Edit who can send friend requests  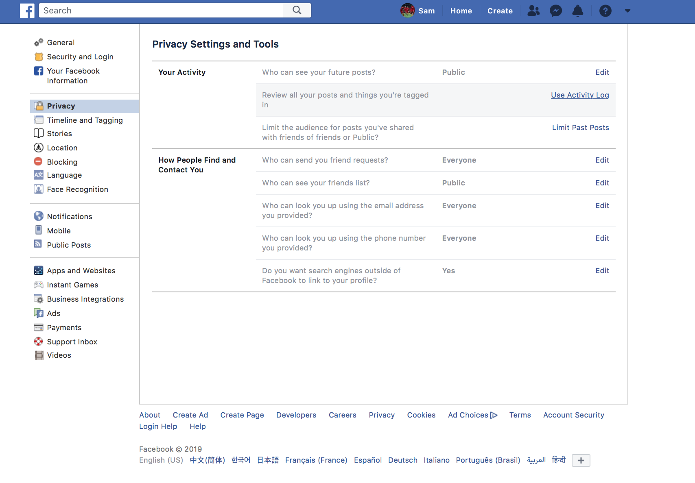click(x=602, y=160)
